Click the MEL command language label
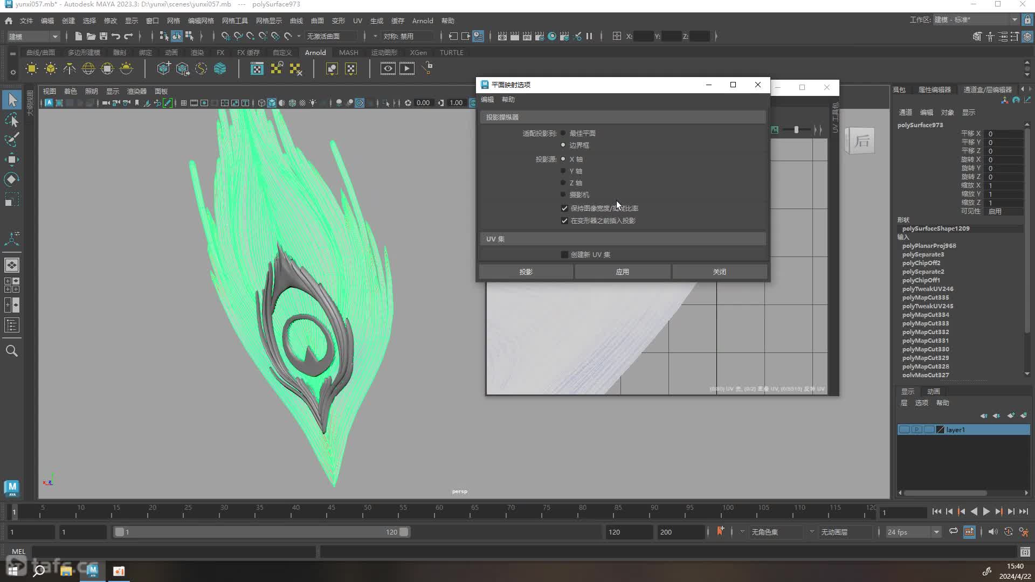Screen dimensions: 1035x582 pyautogui.click(x=18, y=551)
